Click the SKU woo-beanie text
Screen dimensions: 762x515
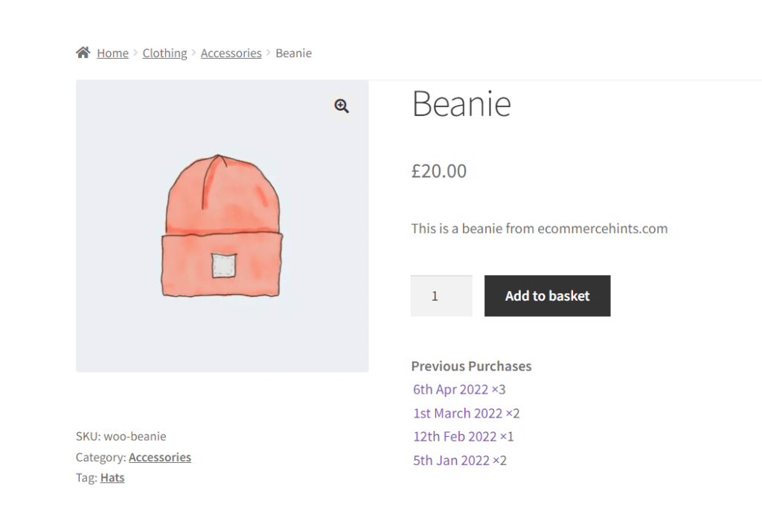[121, 436]
